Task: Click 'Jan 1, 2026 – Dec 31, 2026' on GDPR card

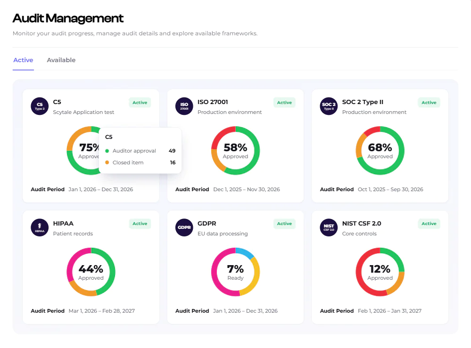Action: click(246, 311)
